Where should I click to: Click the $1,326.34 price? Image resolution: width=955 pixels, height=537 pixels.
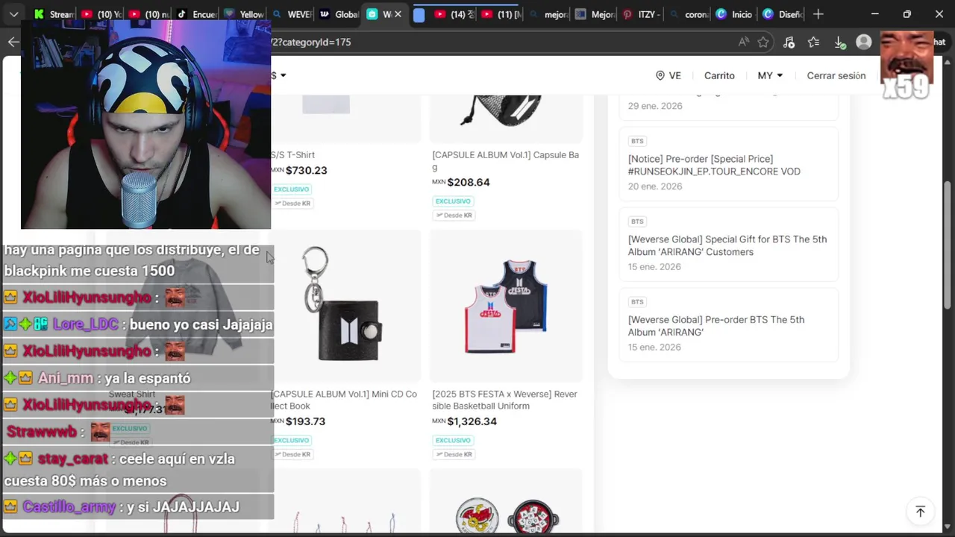point(472,421)
